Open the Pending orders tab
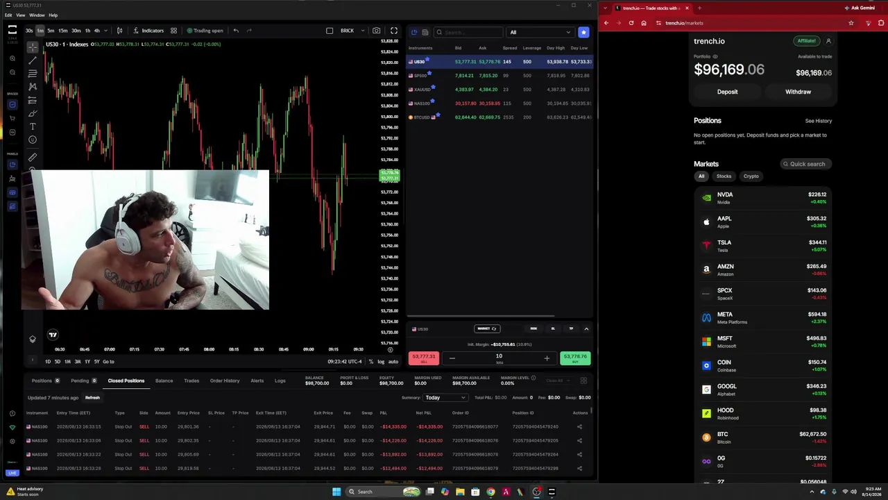 pyautogui.click(x=84, y=381)
